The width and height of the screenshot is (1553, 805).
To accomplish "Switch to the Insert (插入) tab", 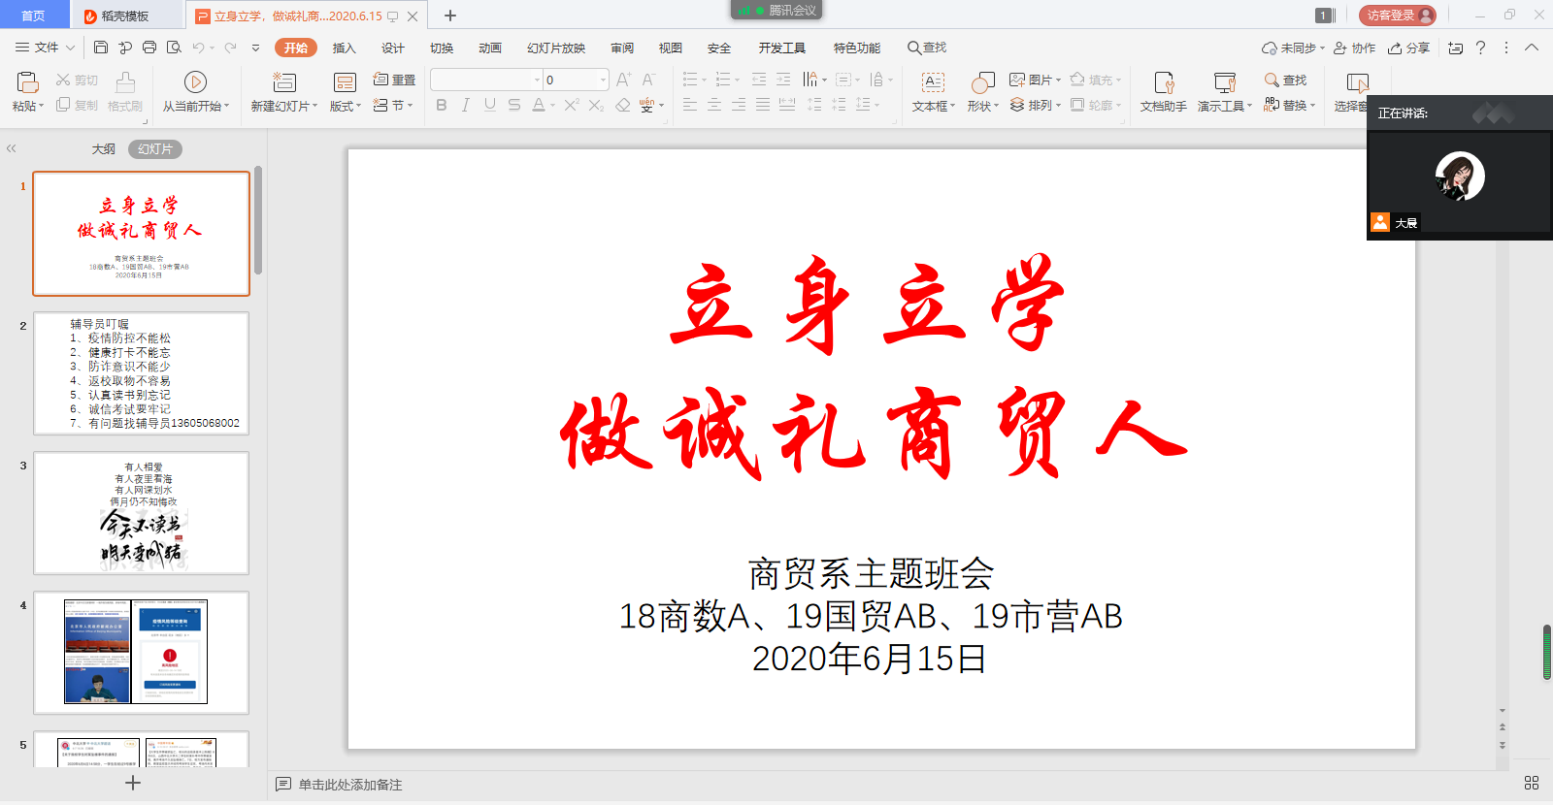I will coord(345,48).
